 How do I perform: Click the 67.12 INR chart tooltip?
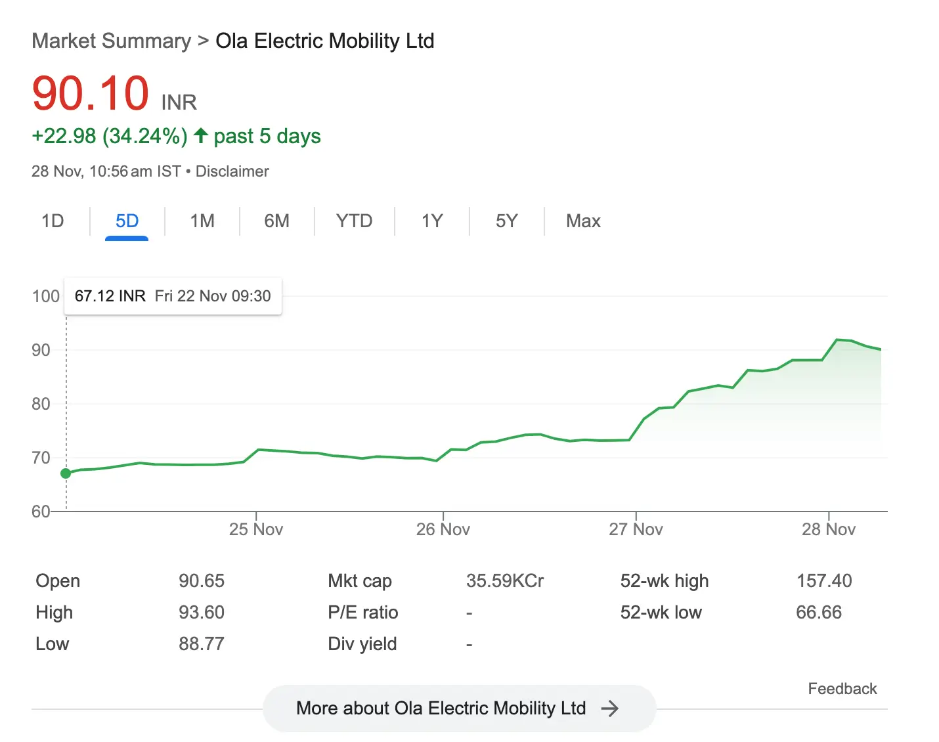pyautogui.click(x=173, y=296)
